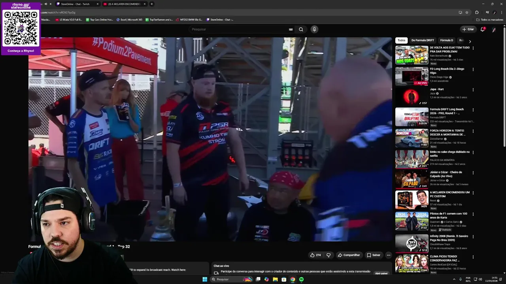Open 'Piloto Diego Higa' channel name
Viewport: 506px width, 284px height.
coord(439,77)
